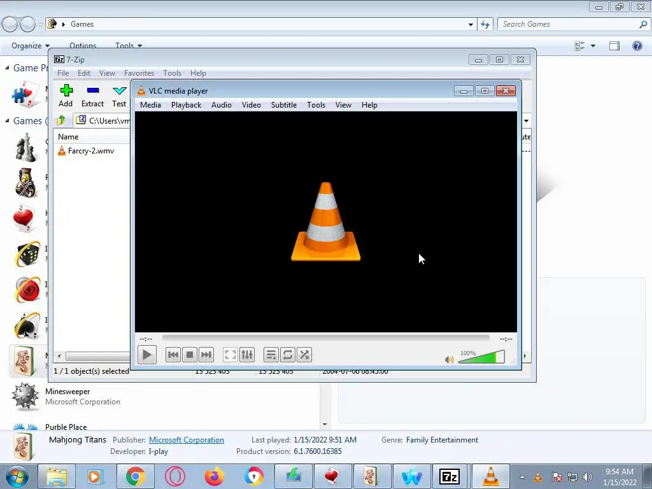Click 7-Zip address path field
The image size is (652, 489).
click(x=103, y=120)
